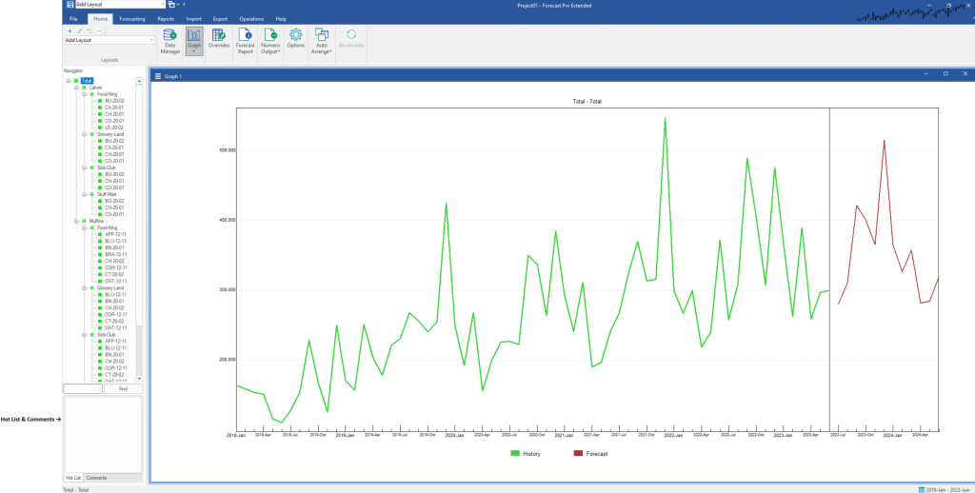This screenshot has width=975, height=493.
Task: Switch to the Reports ribbon tab
Action: pyautogui.click(x=166, y=19)
